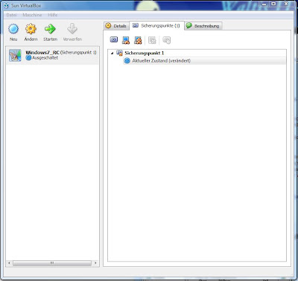Click the Sicherungspunkt 1 snapshot icon
298x281 pixels.
[119, 53]
